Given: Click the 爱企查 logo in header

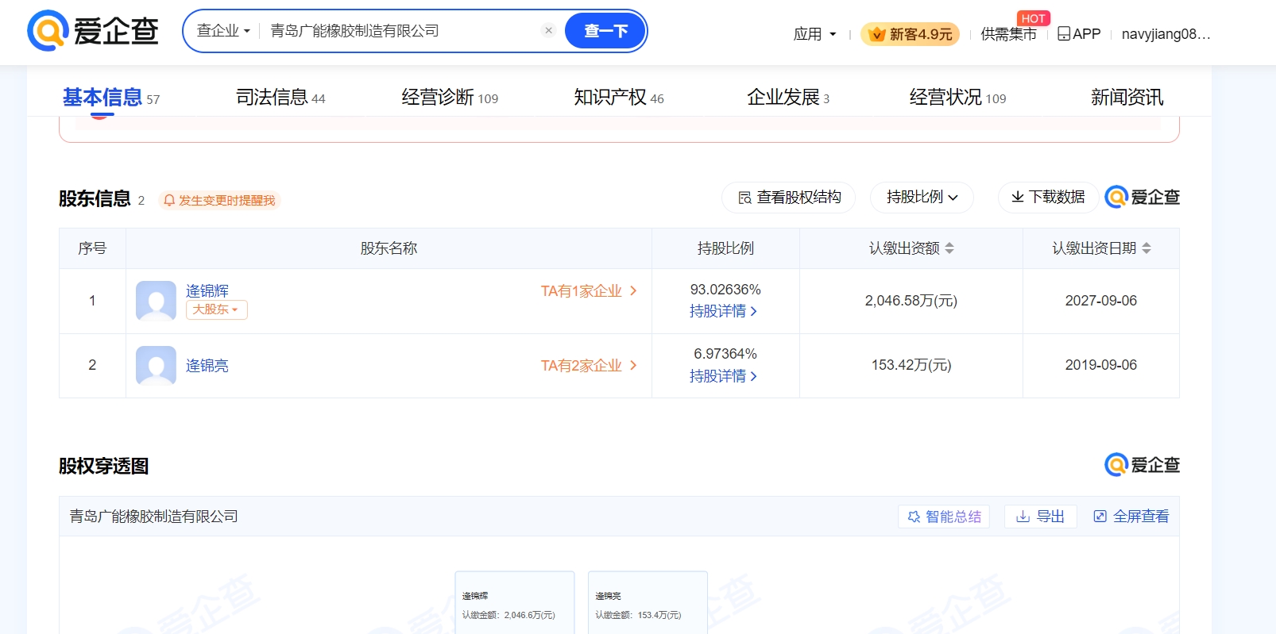Looking at the screenshot, I should tap(93, 31).
